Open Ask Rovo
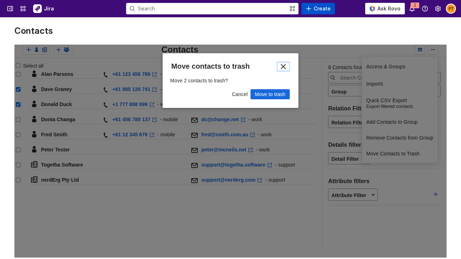The height and width of the screenshot is (259, 461). (x=385, y=9)
